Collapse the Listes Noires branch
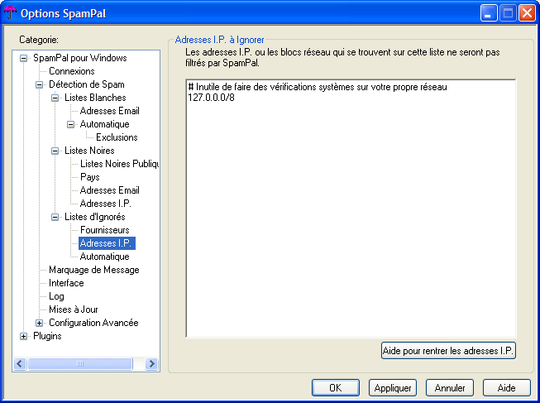Screen dimensions: 540x403 [55, 151]
